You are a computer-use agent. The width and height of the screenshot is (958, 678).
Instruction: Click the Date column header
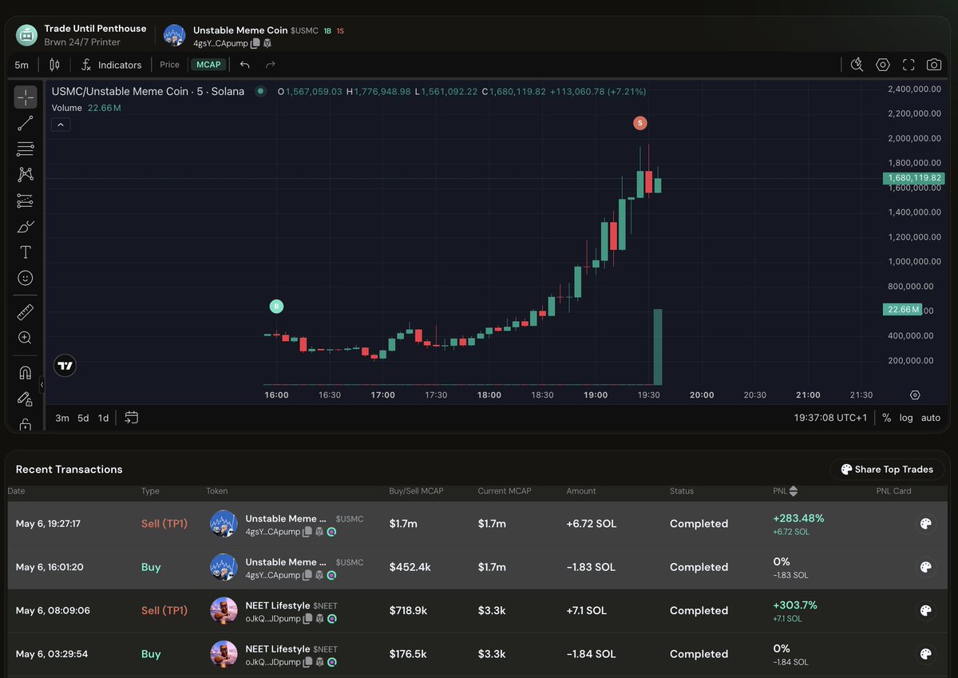point(17,491)
